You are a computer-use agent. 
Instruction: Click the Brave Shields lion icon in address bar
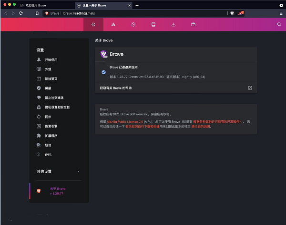[x=232, y=13]
